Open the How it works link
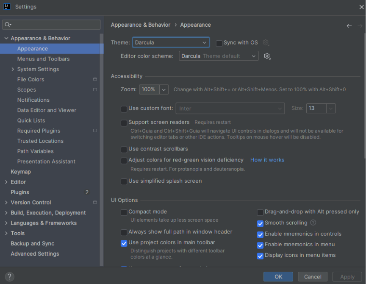The width and height of the screenshot is (366, 284). [267, 160]
